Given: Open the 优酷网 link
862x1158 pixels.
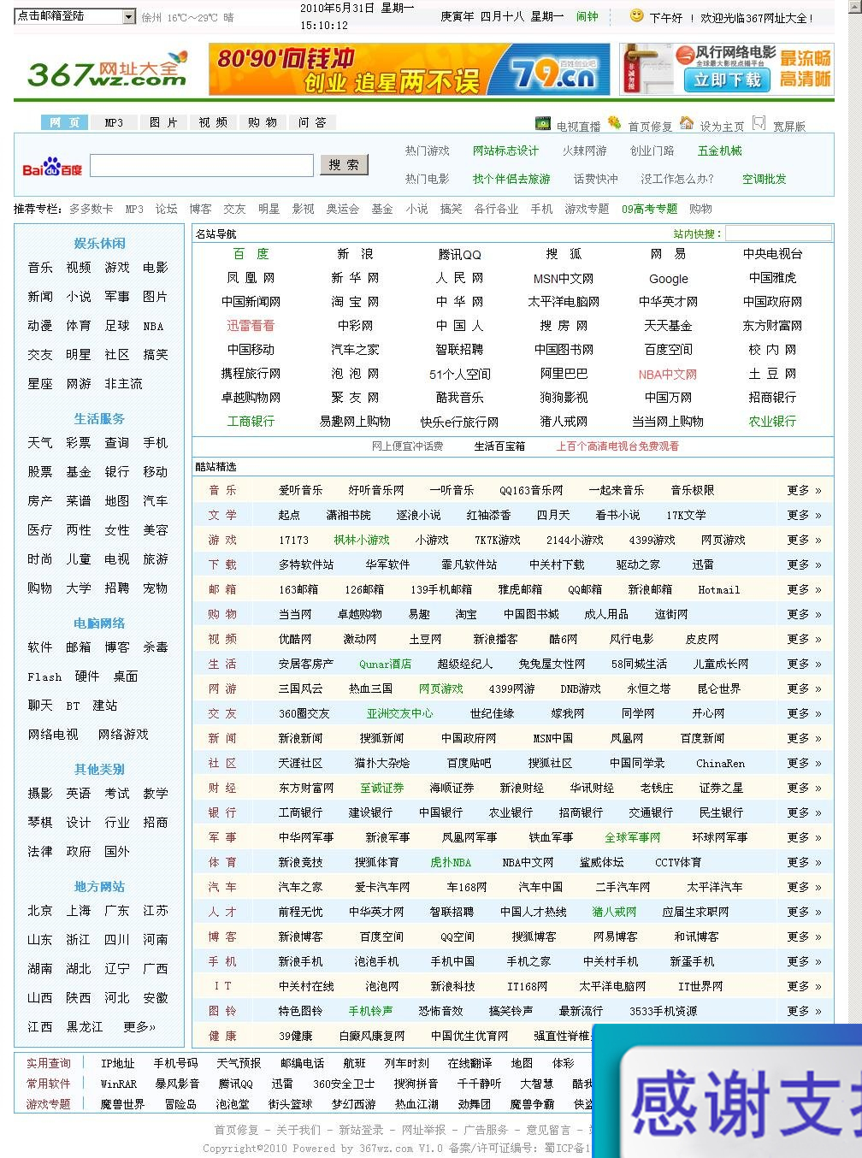Looking at the screenshot, I should coord(295,640).
